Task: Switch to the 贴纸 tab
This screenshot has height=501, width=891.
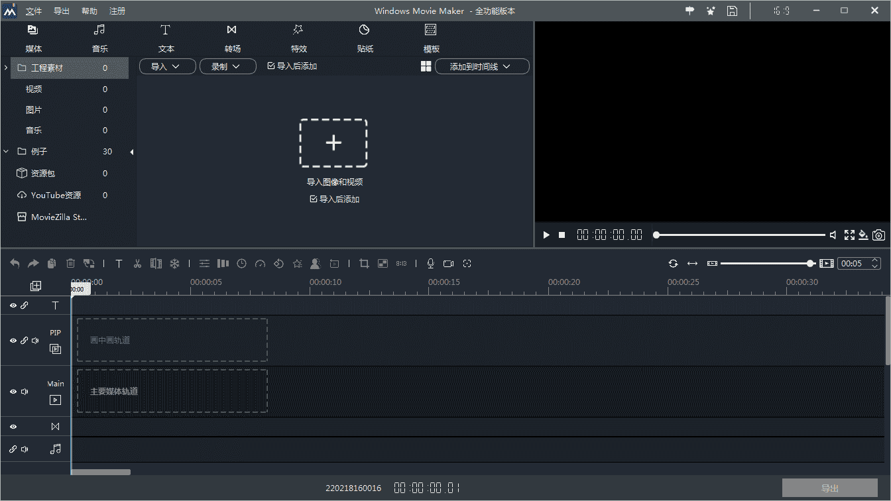Action: (365, 38)
